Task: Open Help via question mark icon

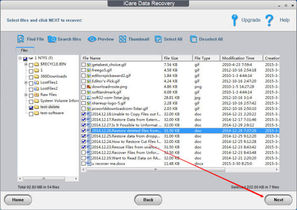Action: (269, 20)
